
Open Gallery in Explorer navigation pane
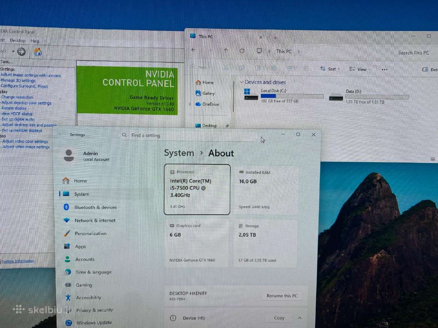[205, 93]
